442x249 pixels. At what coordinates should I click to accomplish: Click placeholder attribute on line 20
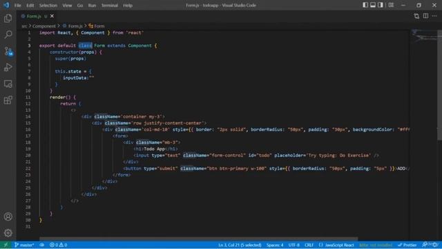(x=289, y=156)
